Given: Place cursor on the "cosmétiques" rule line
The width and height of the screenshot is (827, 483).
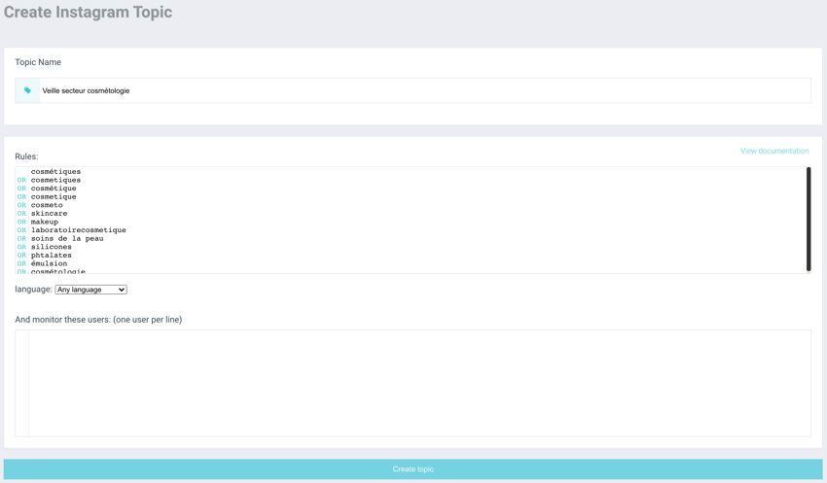Looking at the screenshot, I should coord(55,172).
